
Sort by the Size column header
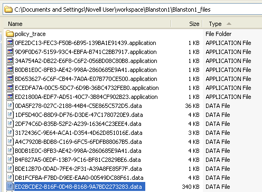(x=194, y=24)
